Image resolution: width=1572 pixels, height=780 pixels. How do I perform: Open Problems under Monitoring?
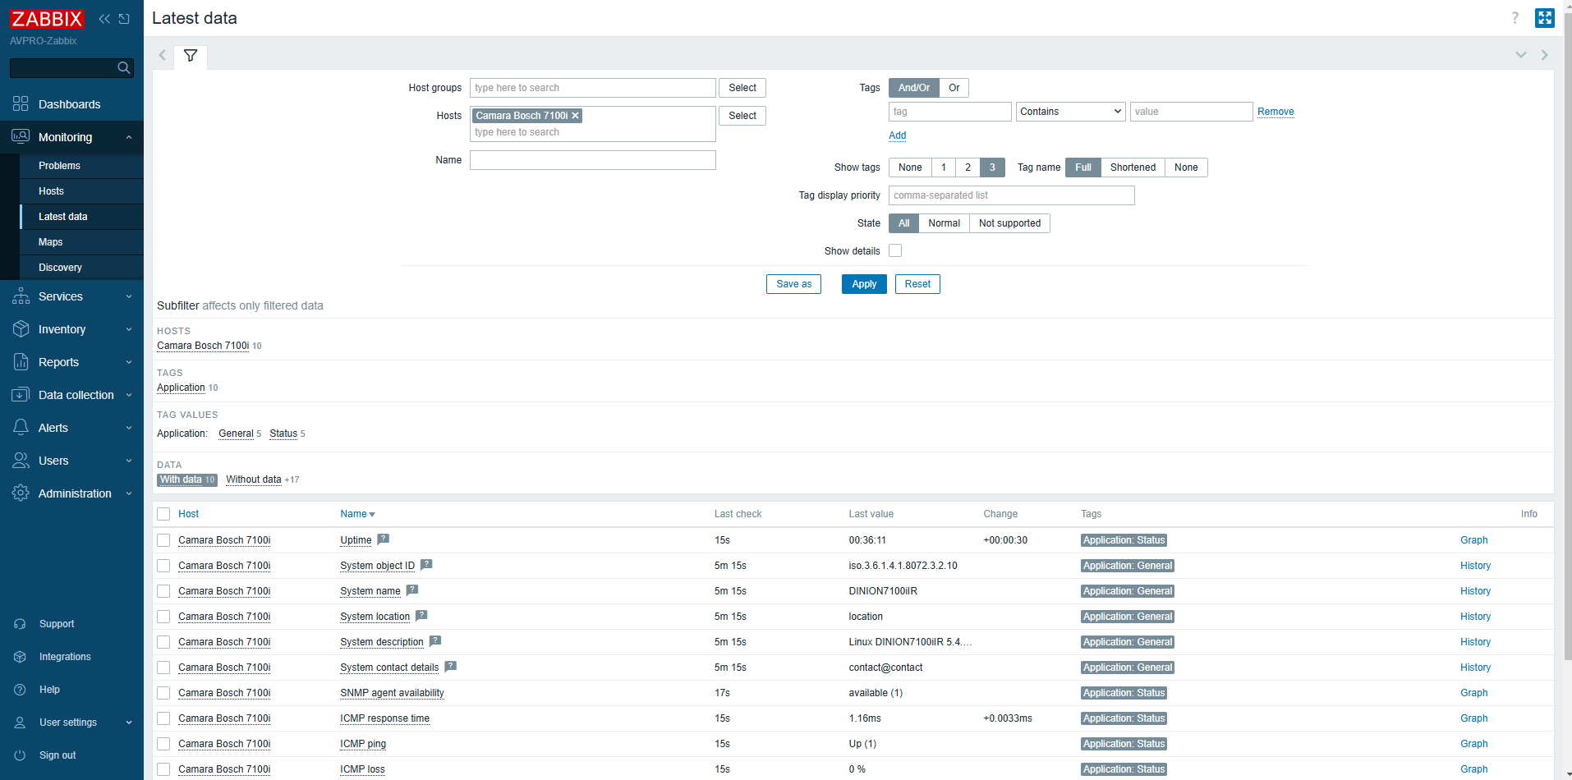point(59,166)
